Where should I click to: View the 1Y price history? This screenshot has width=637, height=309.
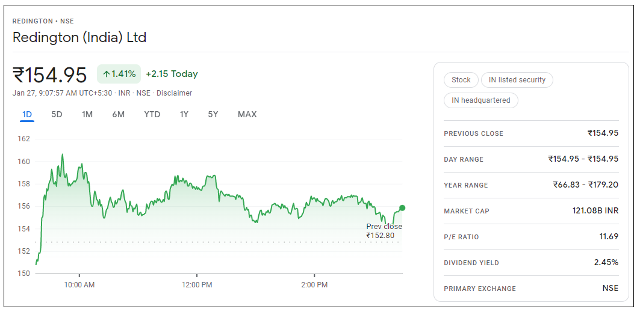click(184, 114)
